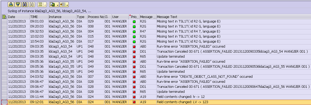Click green priority icon in 09:32:53 row
Viewport: 311px width, 105px height.
pyautogui.click(x=134, y=31)
